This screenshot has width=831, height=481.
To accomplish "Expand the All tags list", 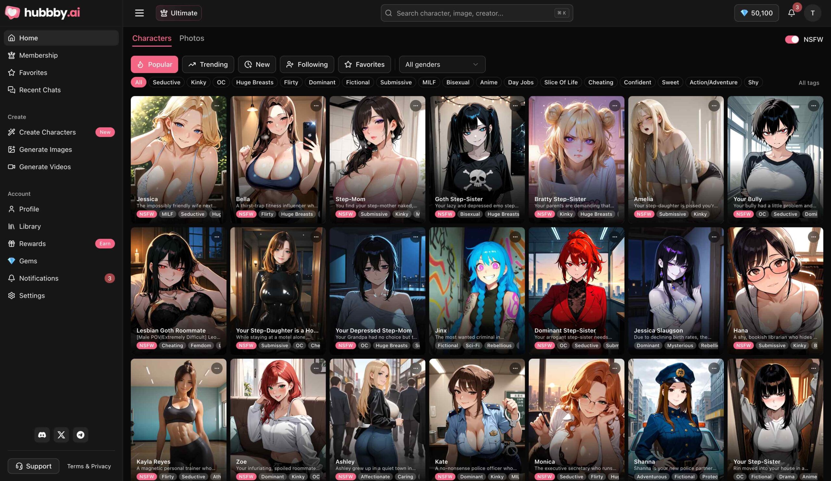I will [x=809, y=82].
